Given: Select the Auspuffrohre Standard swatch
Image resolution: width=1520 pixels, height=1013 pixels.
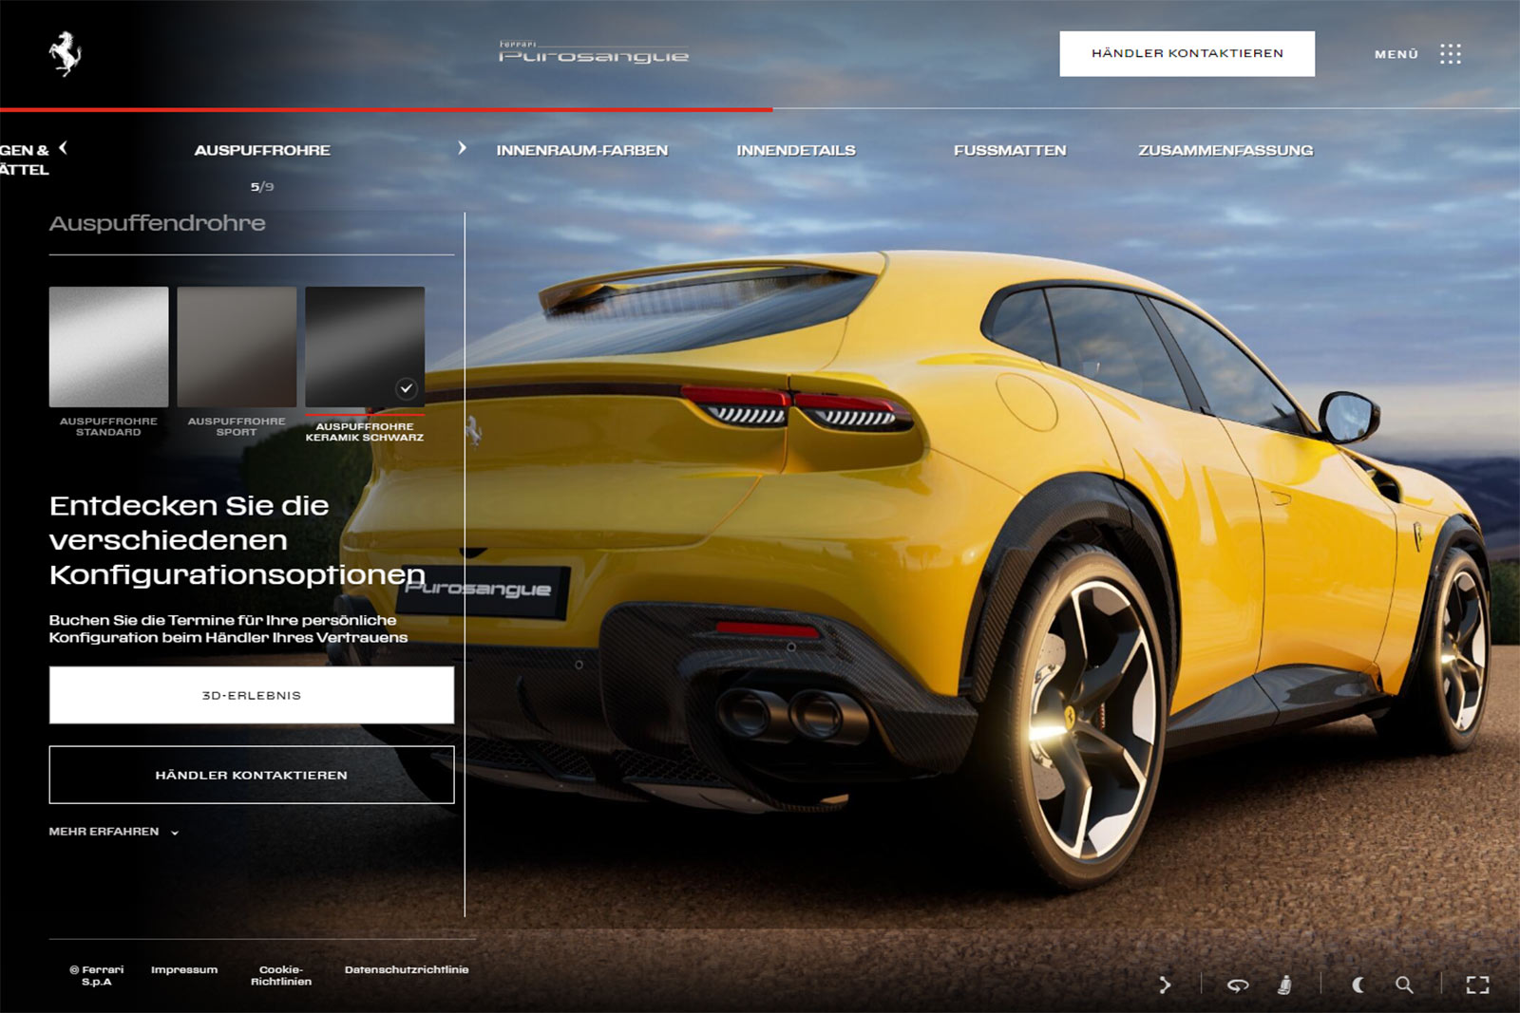Looking at the screenshot, I should [108, 347].
